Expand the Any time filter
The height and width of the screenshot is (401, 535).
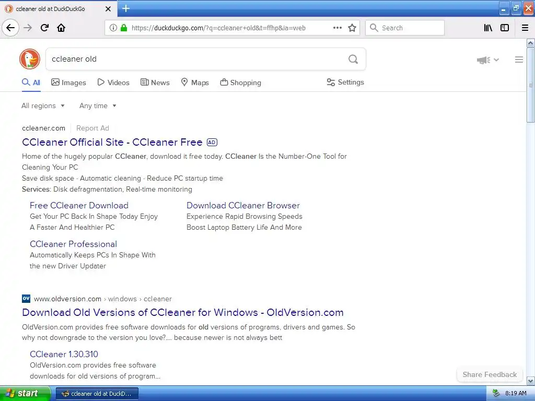98,105
